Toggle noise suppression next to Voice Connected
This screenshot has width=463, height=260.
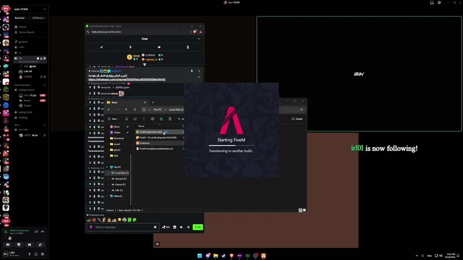36,232
